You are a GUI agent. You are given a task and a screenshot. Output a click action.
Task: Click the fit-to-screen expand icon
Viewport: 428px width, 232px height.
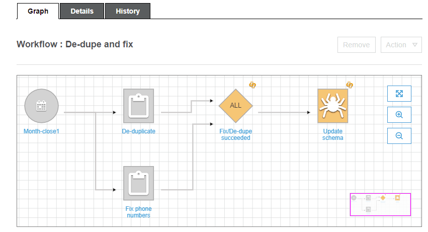(399, 94)
